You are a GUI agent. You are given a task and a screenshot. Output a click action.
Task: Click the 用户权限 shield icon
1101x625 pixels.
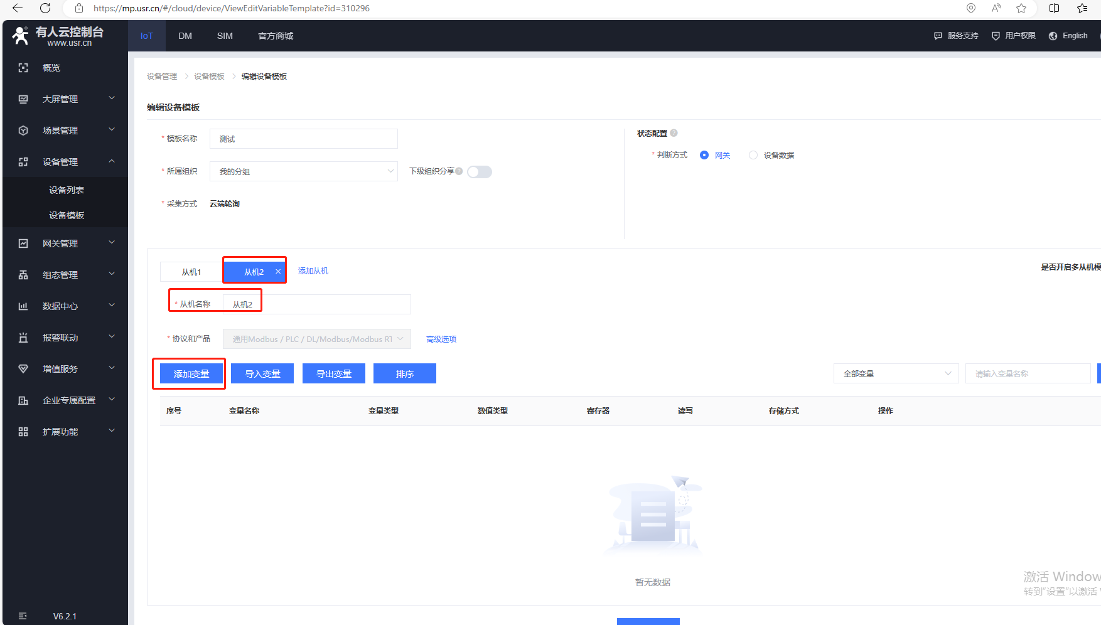click(996, 36)
